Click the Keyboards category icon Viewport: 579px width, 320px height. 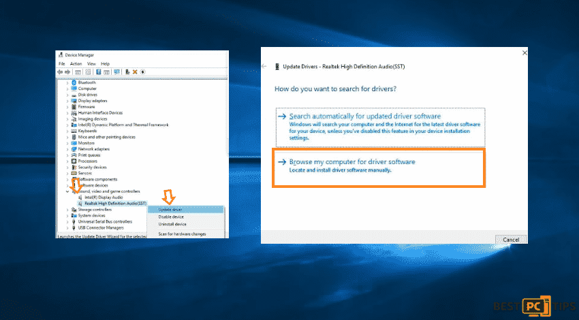[74, 131]
